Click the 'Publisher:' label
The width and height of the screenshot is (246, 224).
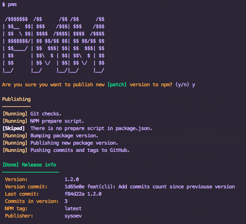(x=19, y=216)
